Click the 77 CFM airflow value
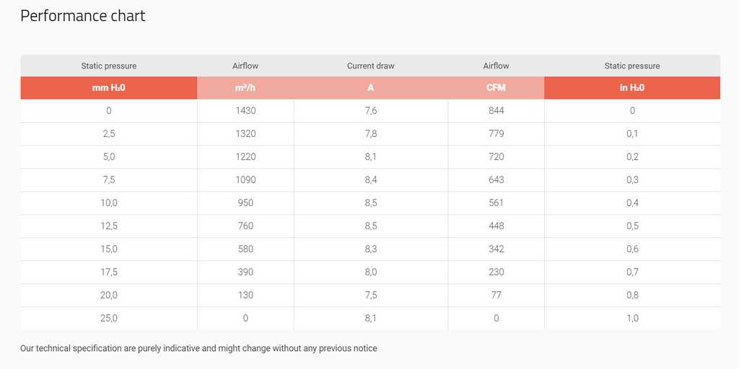739x369 pixels. (496, 295)
